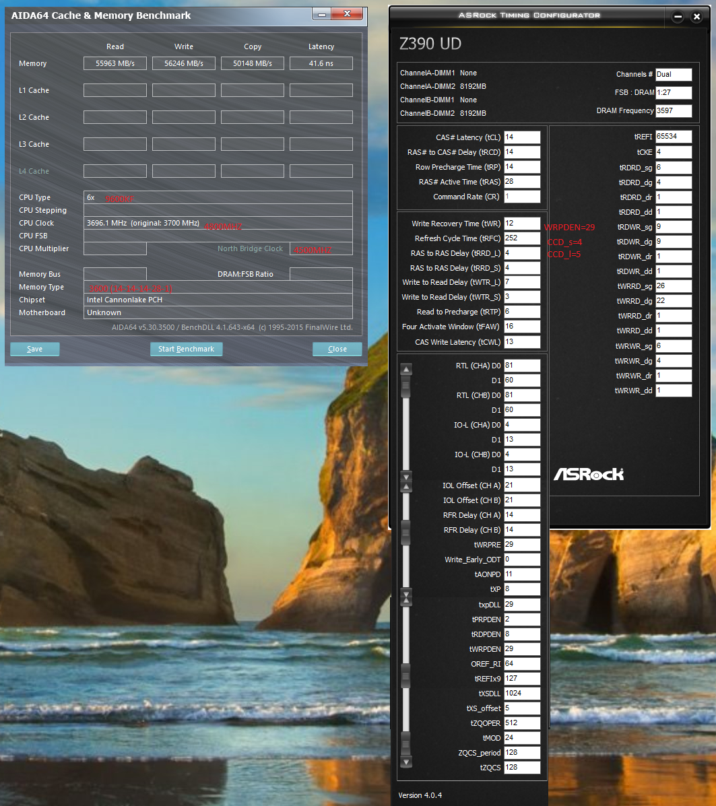Click the Memory Latency result 41.6 ns
716x806 pixels.
coord(321,63)
